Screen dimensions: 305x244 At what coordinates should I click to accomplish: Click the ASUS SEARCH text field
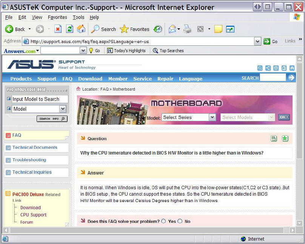click(273, 77)
